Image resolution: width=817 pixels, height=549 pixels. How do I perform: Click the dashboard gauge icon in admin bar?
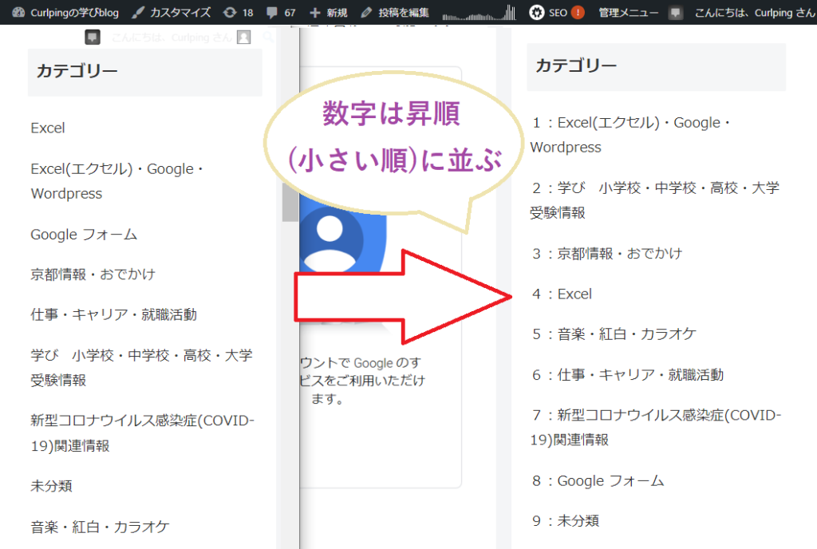click(x=18, y=12)
